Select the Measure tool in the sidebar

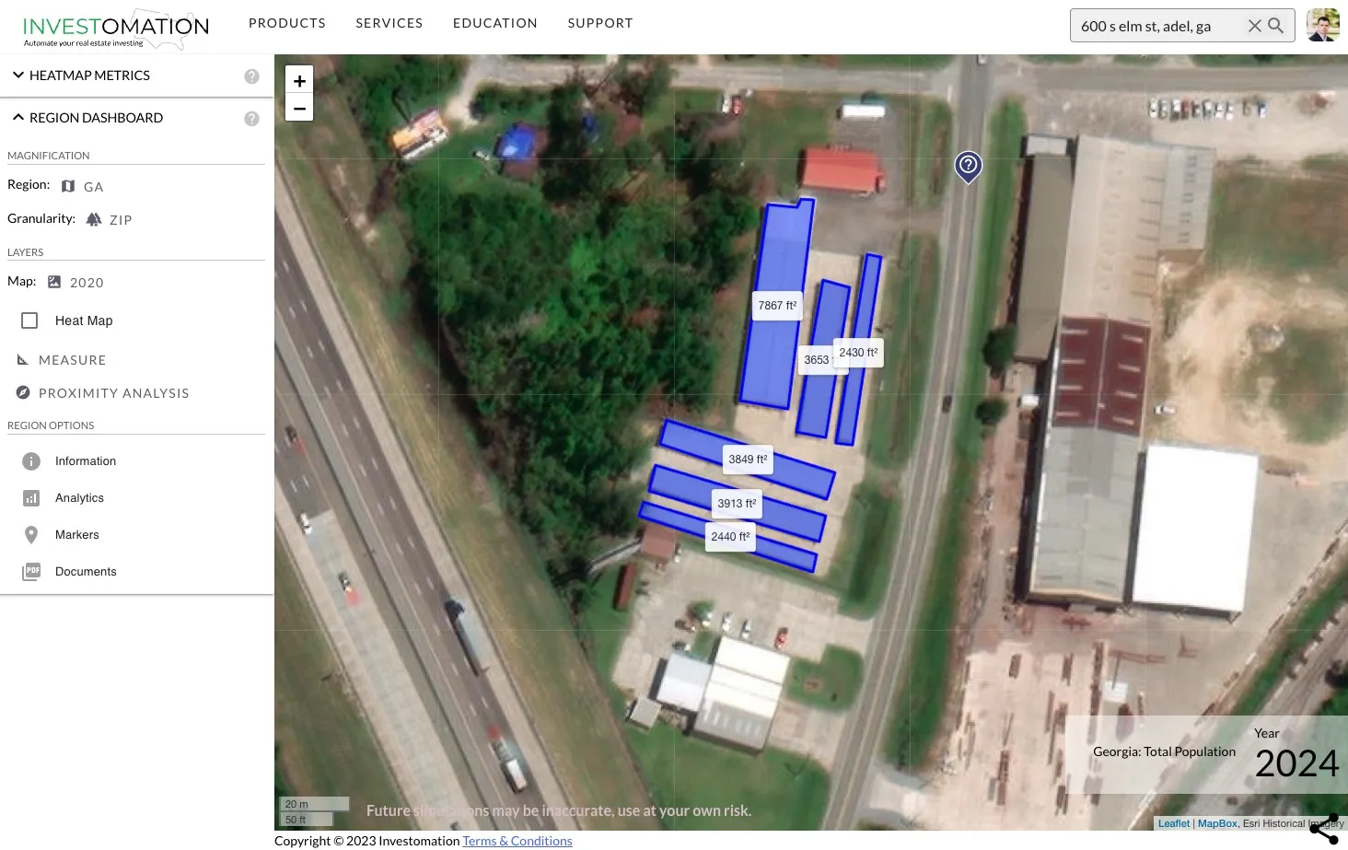[x=72, y=359]
